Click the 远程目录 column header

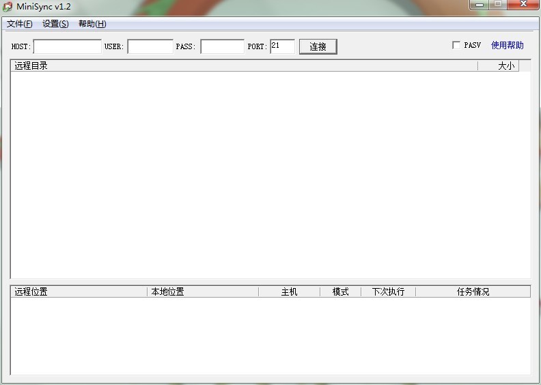click(244, 66)
